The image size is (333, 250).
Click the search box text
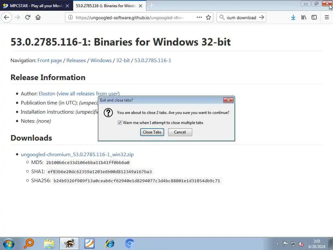pos(242,18)
